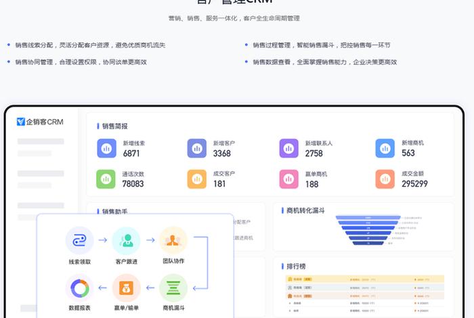View the 数据报表 donut chart icon
474x318 pixels.
(79, 288)
